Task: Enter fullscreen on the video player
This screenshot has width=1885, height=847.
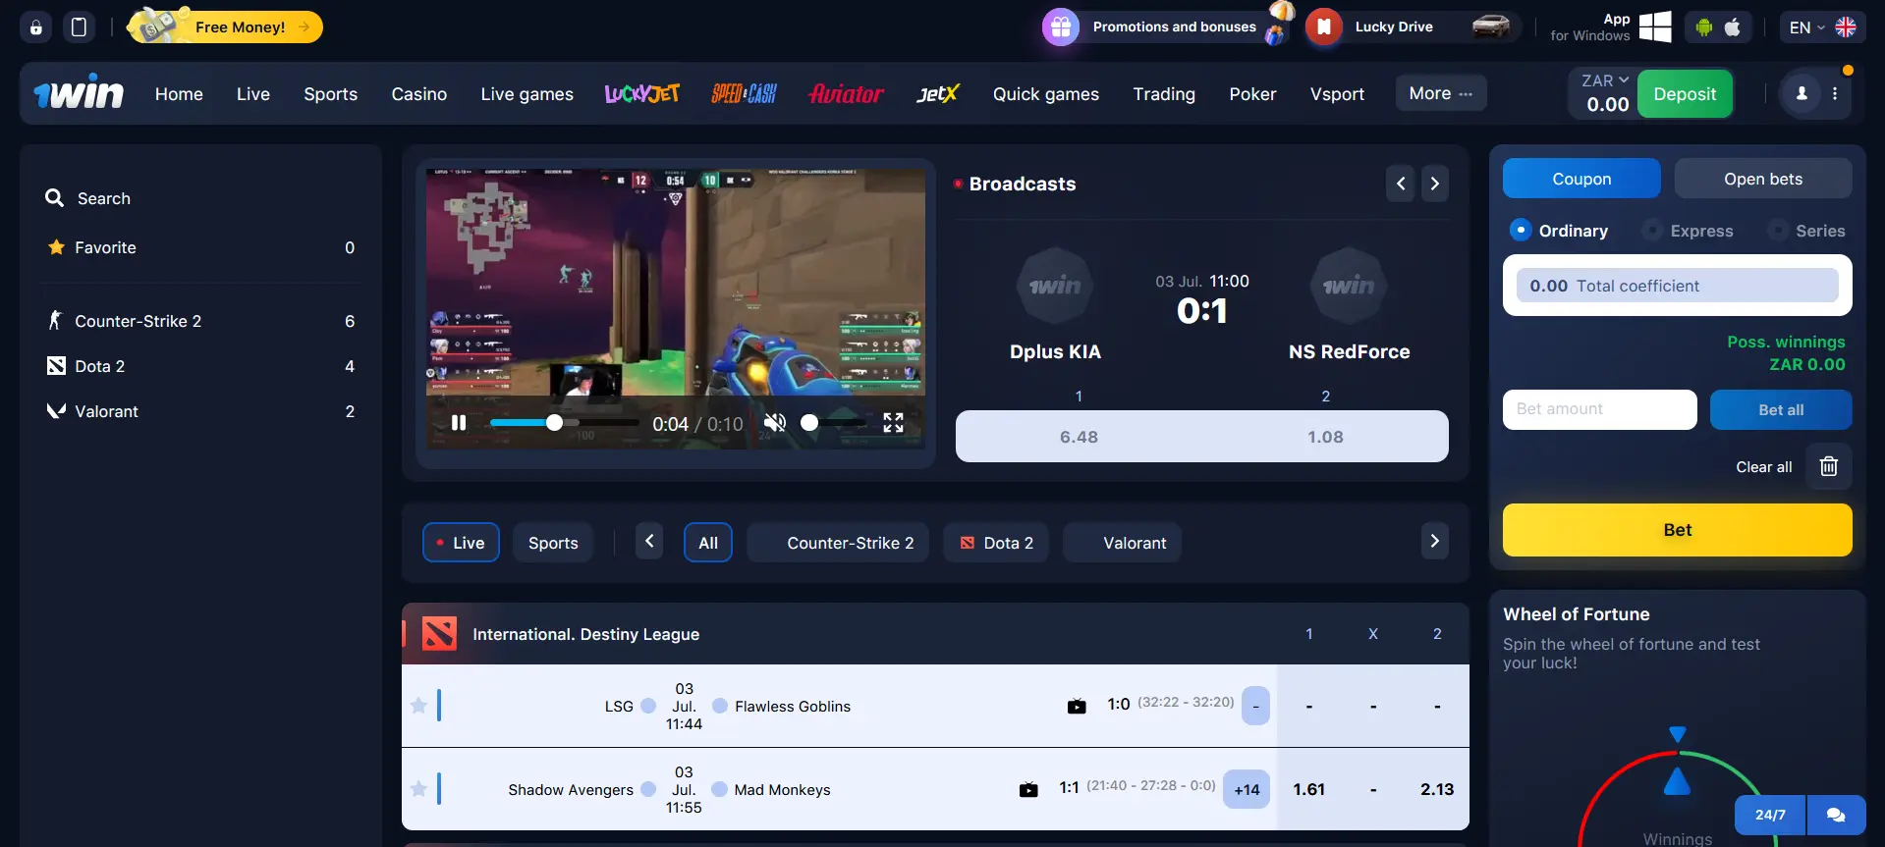Action: pyautogui.click(x=893, y=423)
